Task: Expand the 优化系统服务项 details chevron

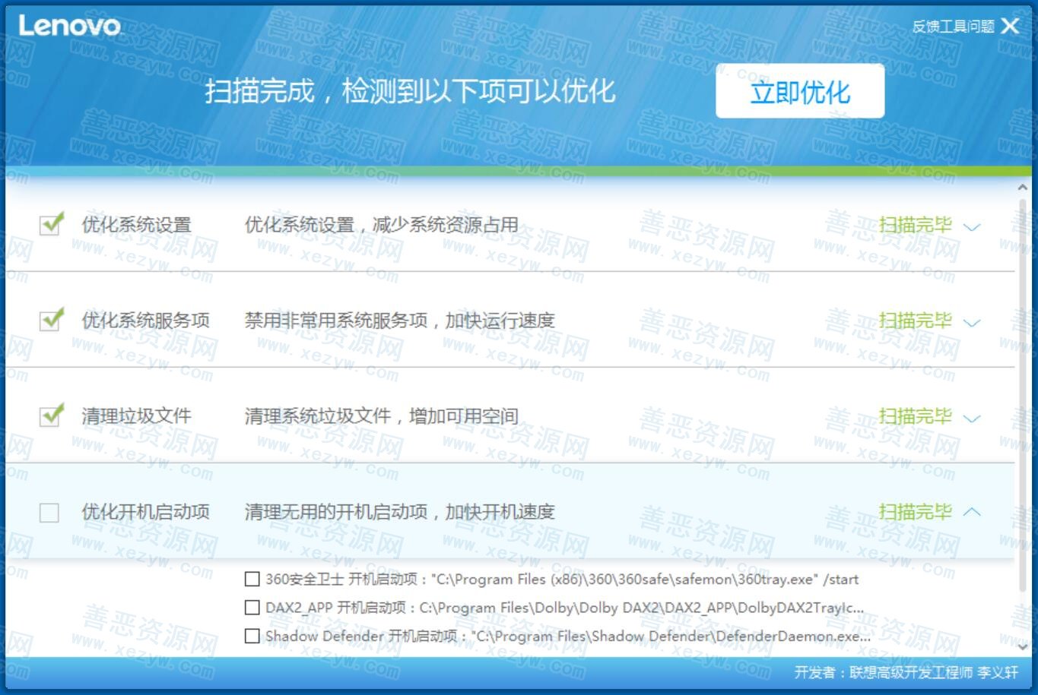Action: pos(971,322)
